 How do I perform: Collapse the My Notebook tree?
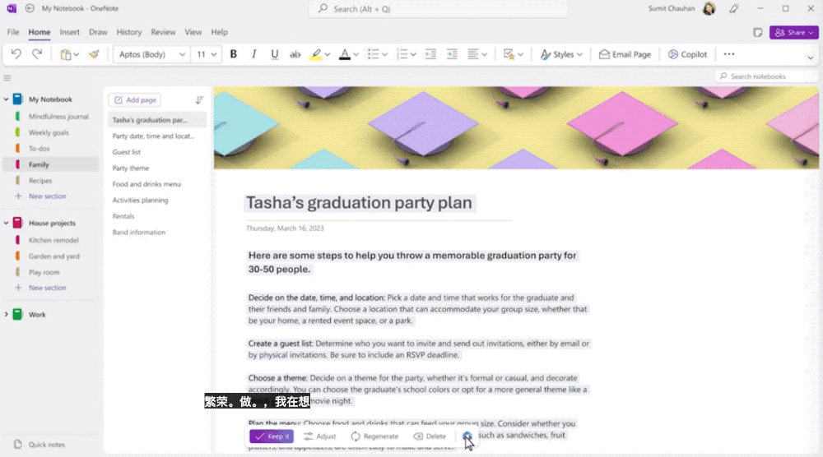[x=7, y=99]
